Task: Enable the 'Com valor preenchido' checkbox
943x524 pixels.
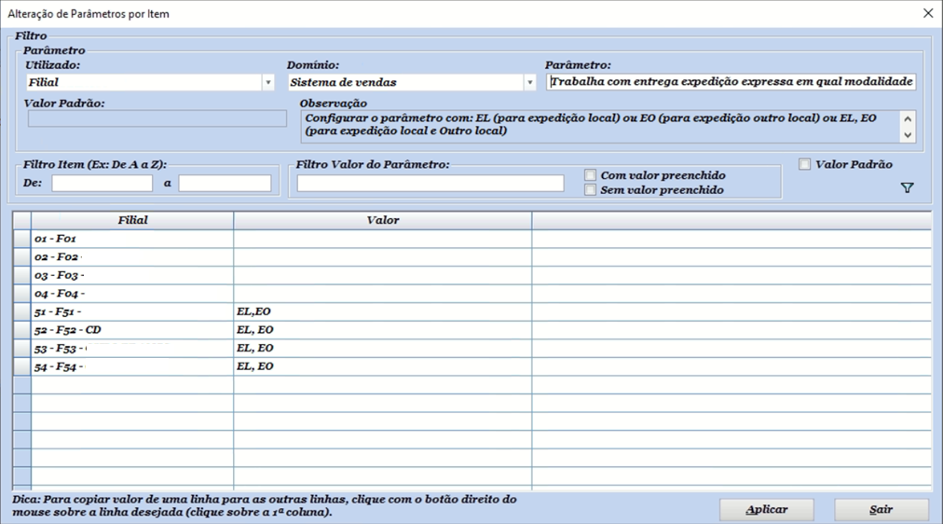Action: click(x=591, y=175)
